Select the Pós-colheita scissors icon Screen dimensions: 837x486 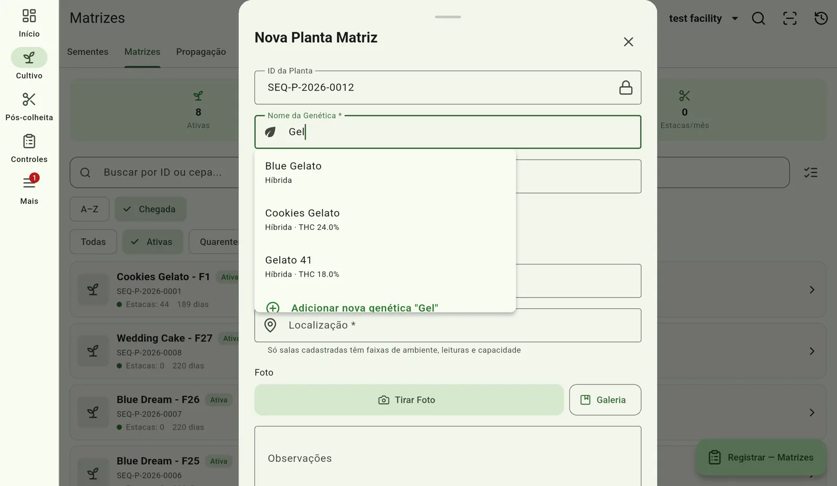pyautogui.click(x=29, y=99)
